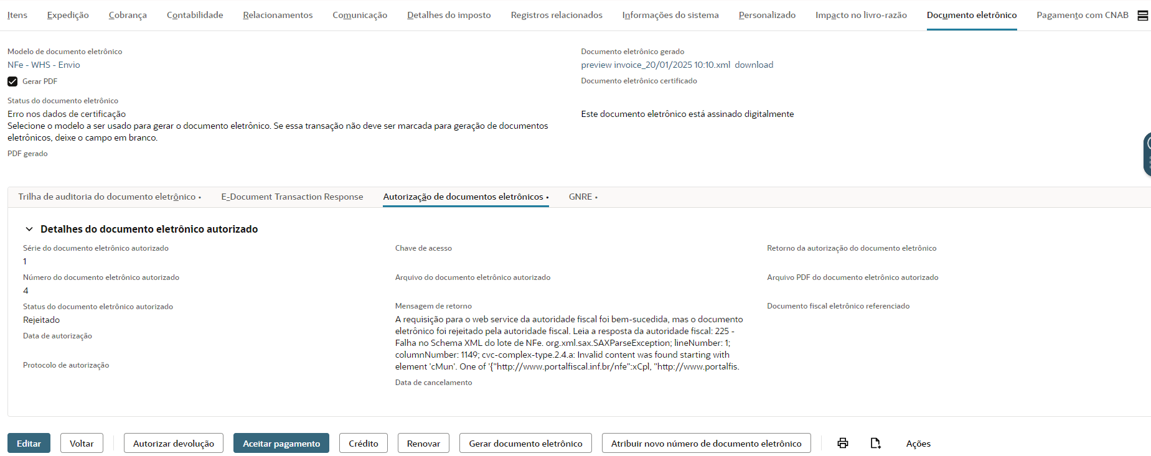Collapse Detalhes do documento eletrônico autorizado section
The width and height of the screenshot is (1151, 456).
coord(29,229)
